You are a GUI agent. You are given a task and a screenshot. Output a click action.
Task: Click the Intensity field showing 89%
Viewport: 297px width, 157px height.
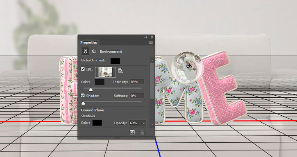(x=137, y=82)
